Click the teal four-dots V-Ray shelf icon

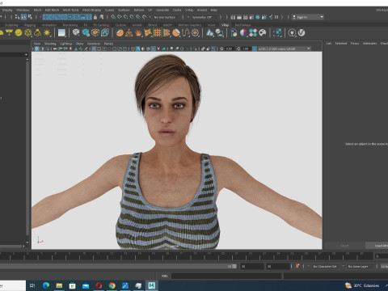[253, 33]
